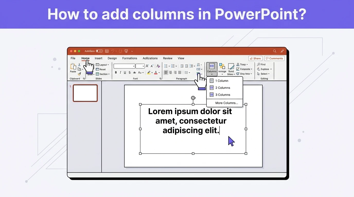Screen dimensions: 354x197
Task: Click the Share button
Action: point(255,58)
